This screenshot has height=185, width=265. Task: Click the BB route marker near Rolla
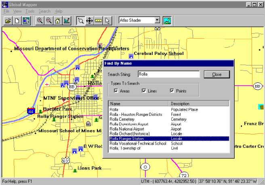click(x=72, y=87)
